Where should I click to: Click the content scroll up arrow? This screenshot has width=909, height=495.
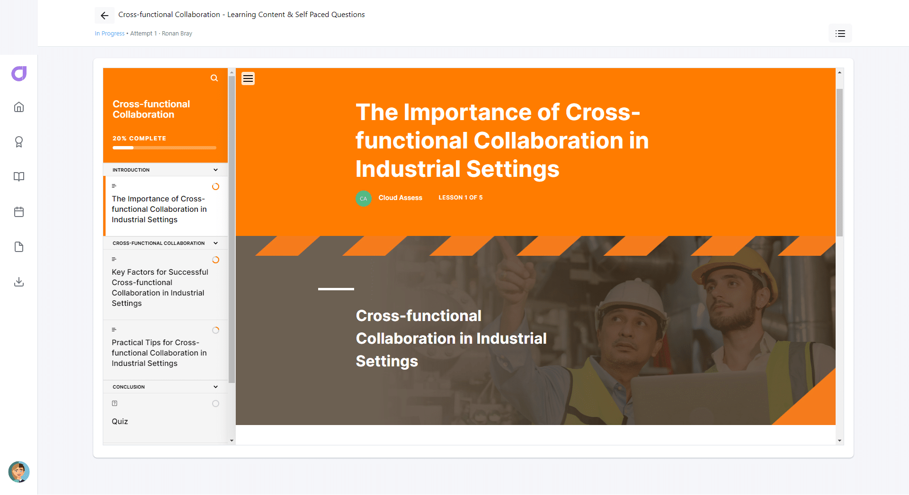(x=839, y=72)
